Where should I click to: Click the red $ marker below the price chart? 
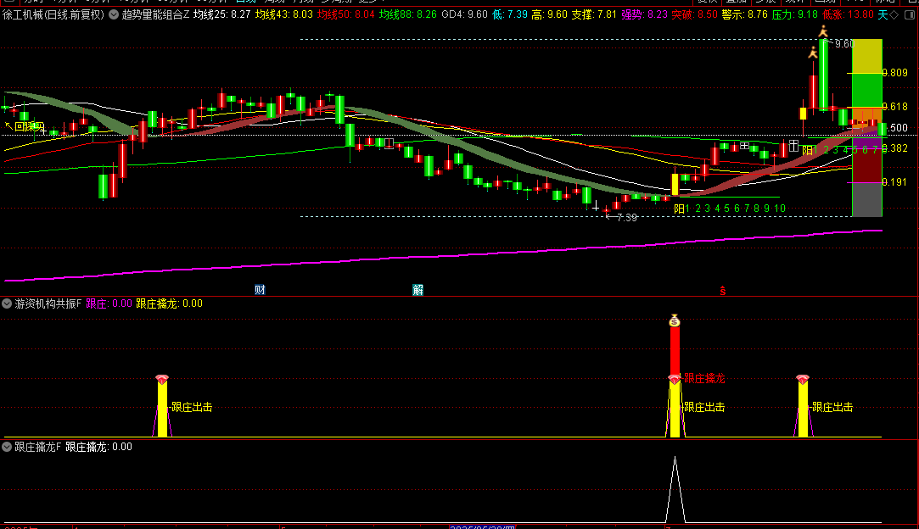coord(723,291)
